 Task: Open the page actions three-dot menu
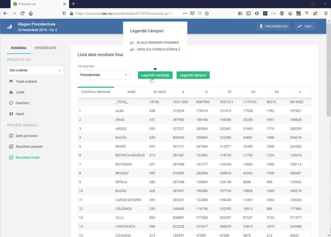click(x=185, y=13)
